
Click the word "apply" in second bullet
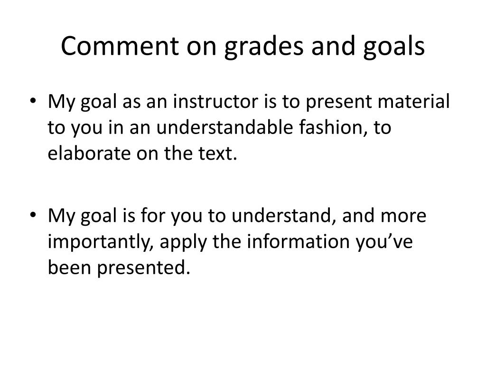(183, 242)
